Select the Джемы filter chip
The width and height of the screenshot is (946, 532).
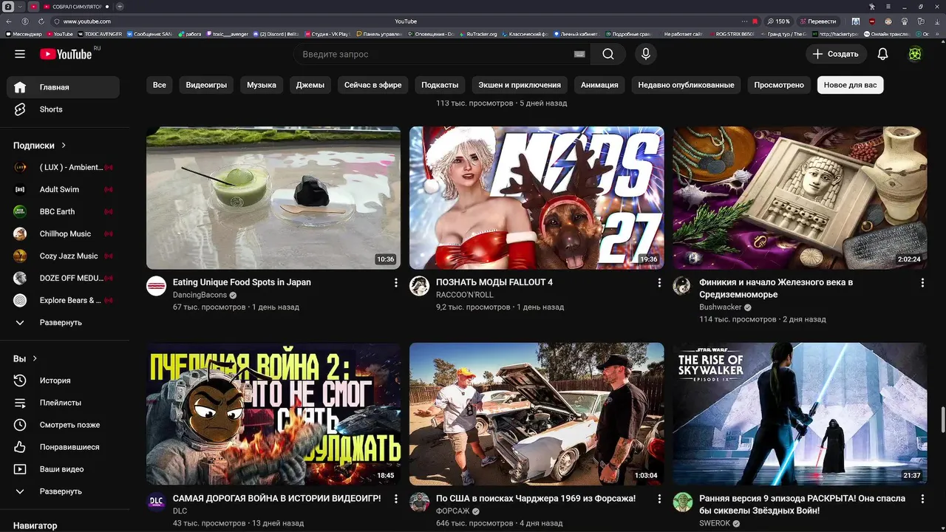[310, 85]
